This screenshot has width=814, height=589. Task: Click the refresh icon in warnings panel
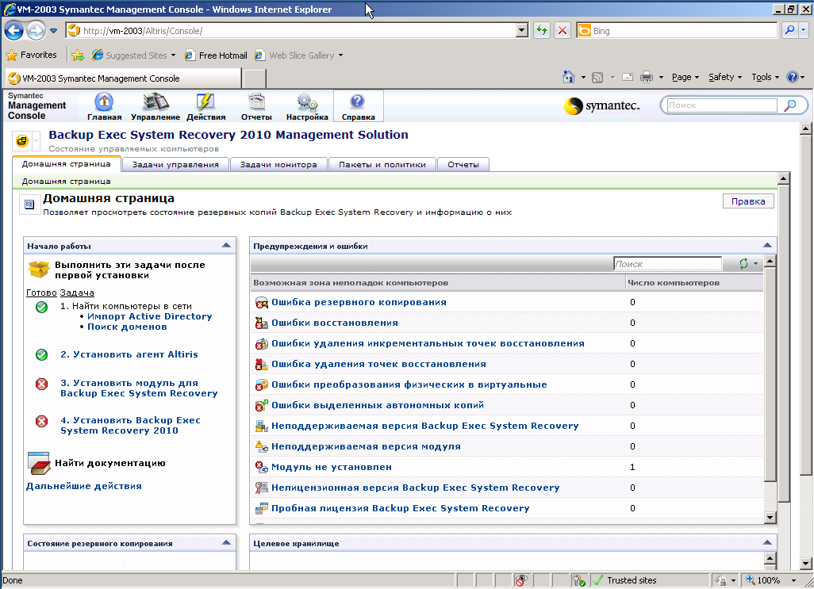pyautogui.click(x=743, y=264)
